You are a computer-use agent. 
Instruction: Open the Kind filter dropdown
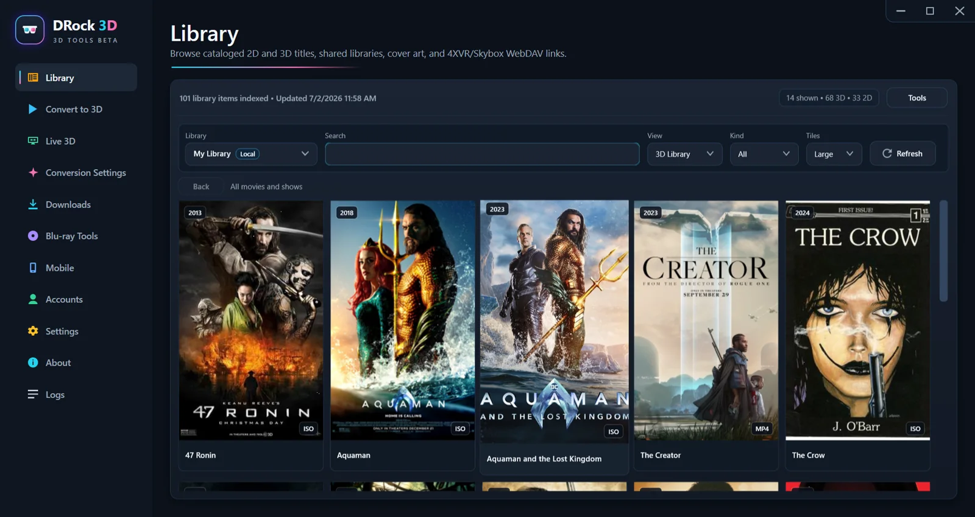tap(764, 154)
